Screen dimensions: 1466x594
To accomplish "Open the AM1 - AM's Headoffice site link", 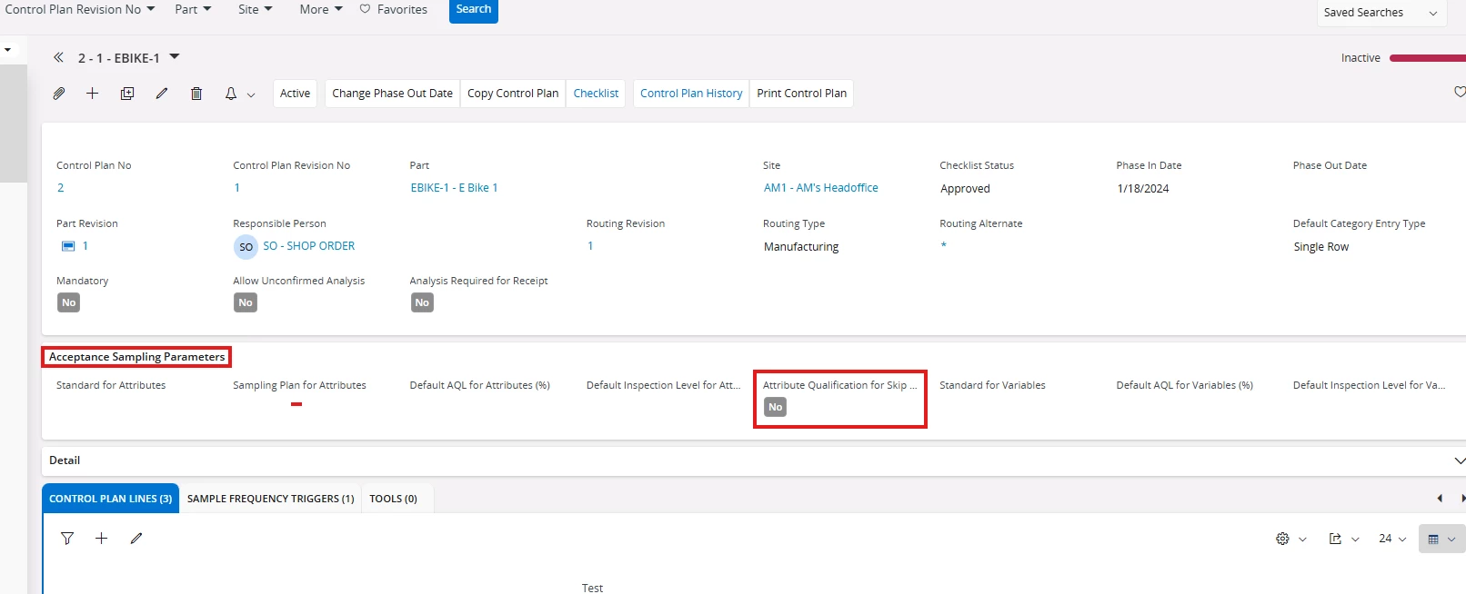I will 820,188.
